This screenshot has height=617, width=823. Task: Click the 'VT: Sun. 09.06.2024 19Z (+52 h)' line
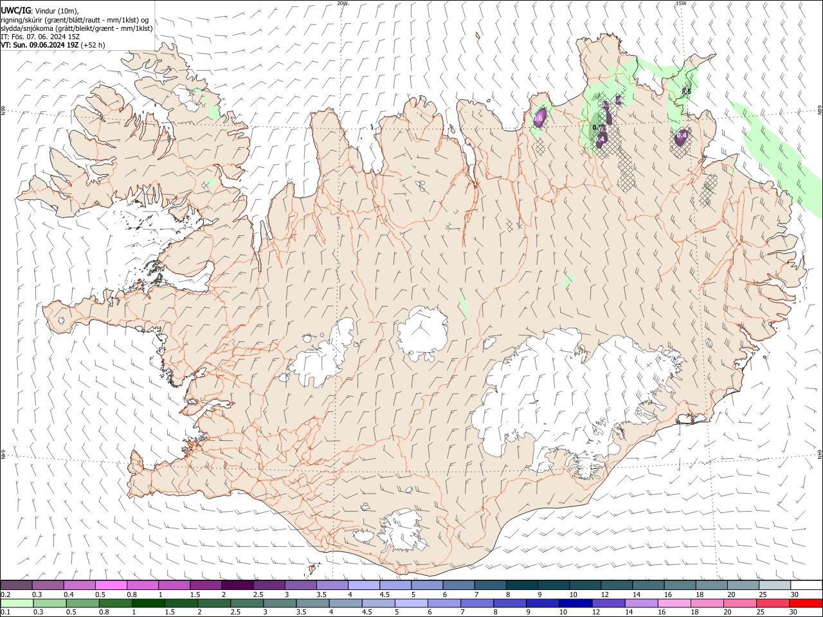point(53,45)
